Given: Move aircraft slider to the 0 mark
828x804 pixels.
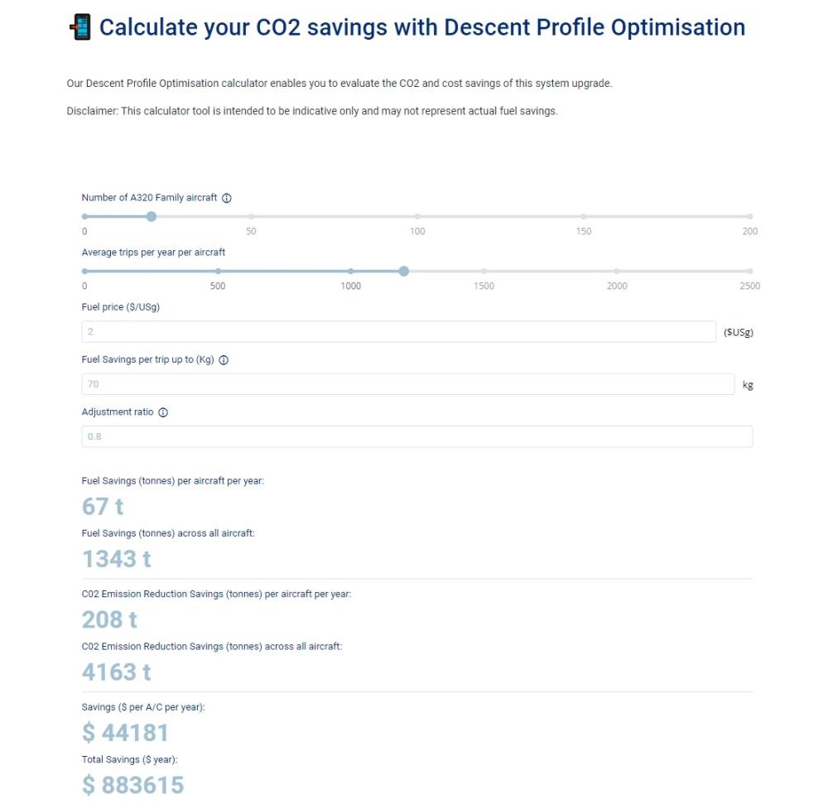Looking at the screenshot, I should click(84, 216).
